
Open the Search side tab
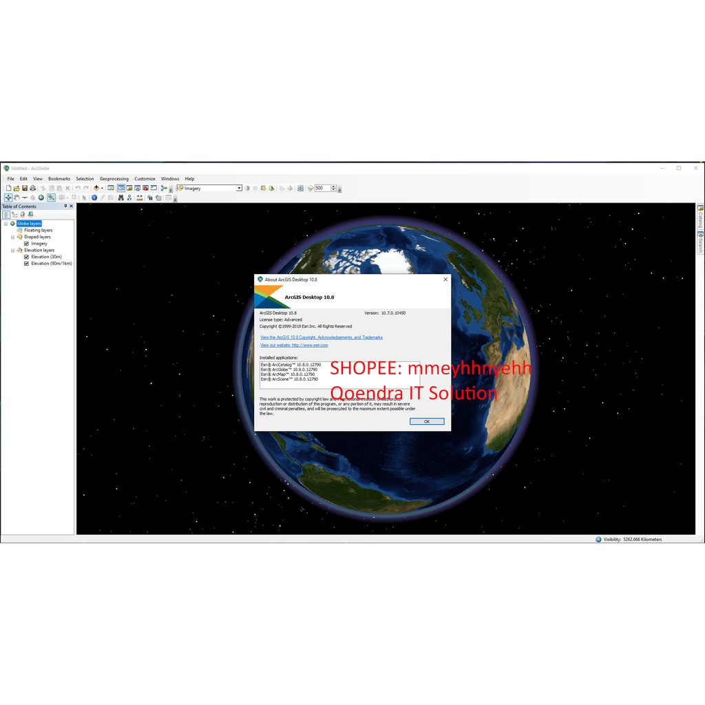(x=700, y=242)
